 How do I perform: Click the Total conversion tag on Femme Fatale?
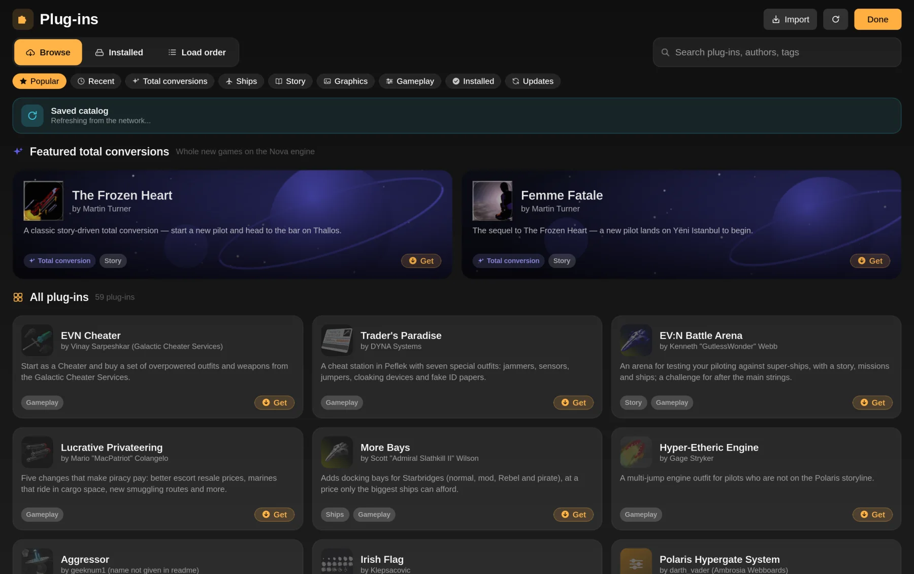(508, 261)
